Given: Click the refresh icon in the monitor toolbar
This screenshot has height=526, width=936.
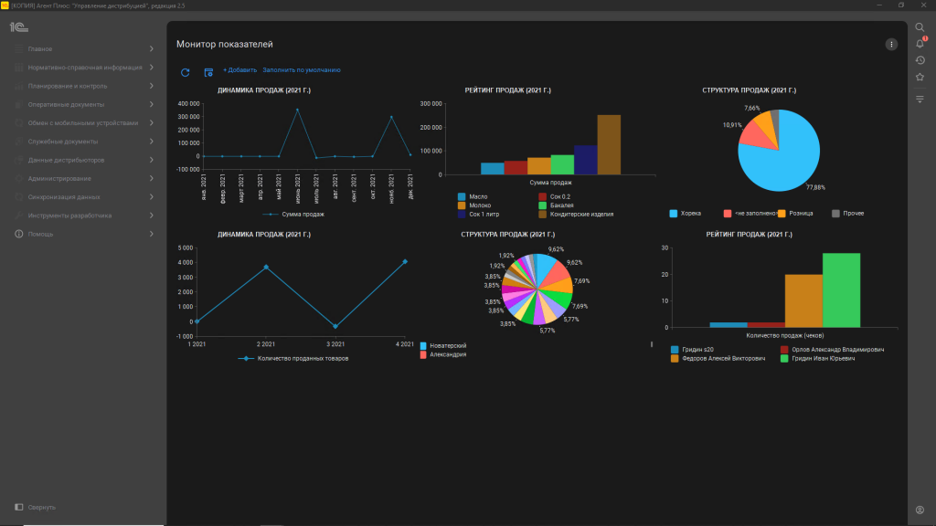Looking at the screenshot, I should [x=185, y=71].
